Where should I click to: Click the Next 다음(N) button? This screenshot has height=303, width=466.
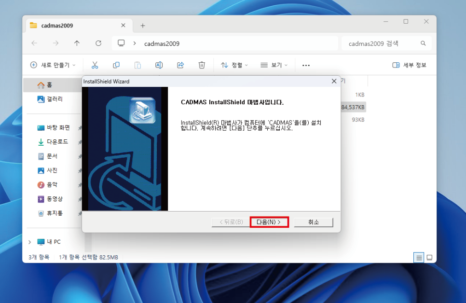point(269,222)
